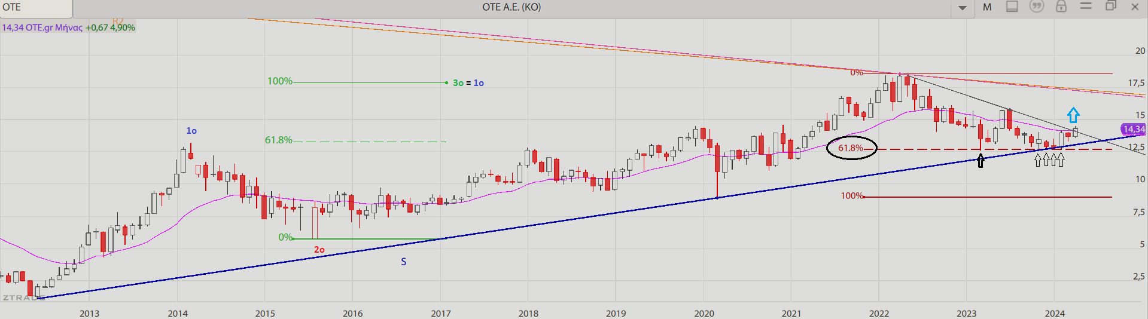The height and width of the screenshot is (319, 1148).
Task: Click the blue S trendline label
Action: 404,262
